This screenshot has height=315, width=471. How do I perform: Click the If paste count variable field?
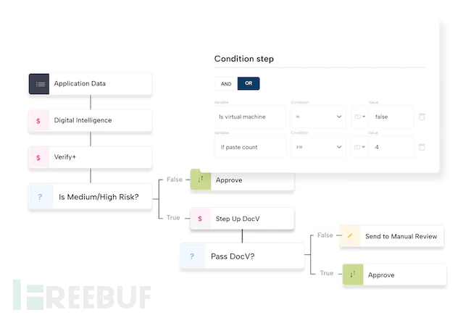click(250, 147)
